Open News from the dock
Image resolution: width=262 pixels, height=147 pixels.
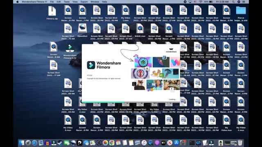[170, 143]
